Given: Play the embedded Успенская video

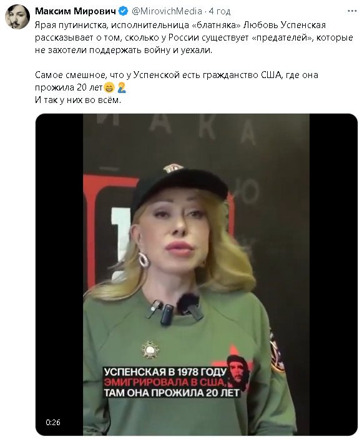Looking at the screenshot, I should pos(197,274).
